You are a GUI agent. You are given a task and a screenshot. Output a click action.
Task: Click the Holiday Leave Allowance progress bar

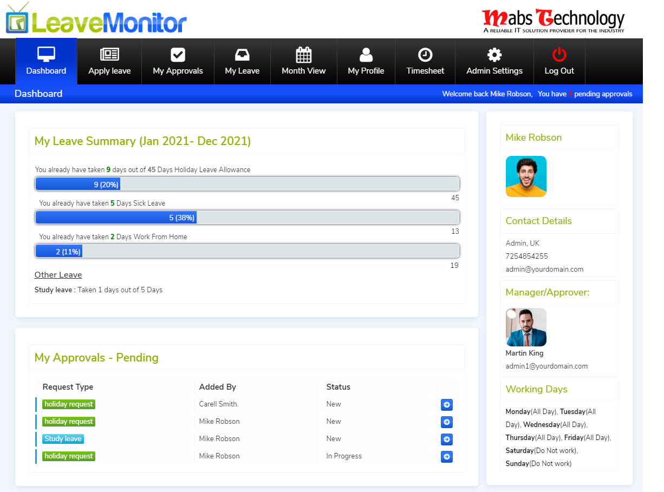click(247, 183)
